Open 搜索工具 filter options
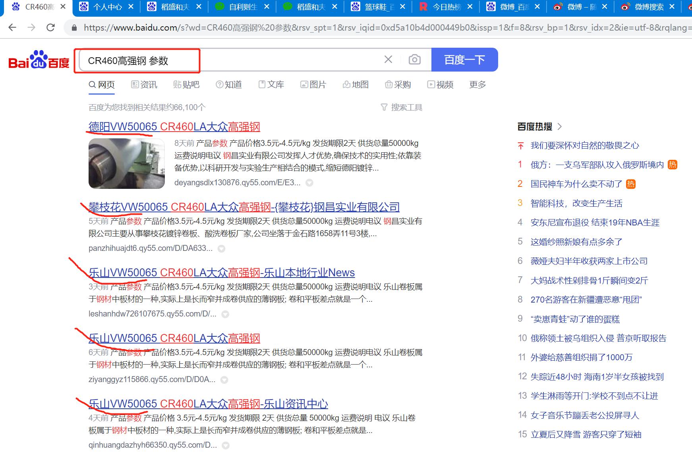Screen dimensions: 692x462 pos(402,107)
